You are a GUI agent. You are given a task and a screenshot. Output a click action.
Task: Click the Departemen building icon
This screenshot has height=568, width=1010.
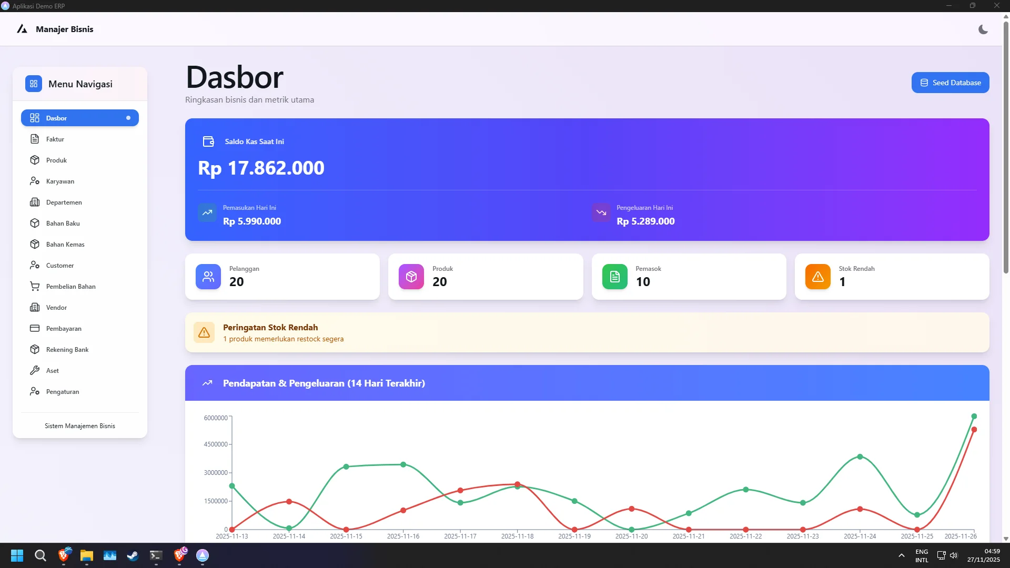[35, 202]
